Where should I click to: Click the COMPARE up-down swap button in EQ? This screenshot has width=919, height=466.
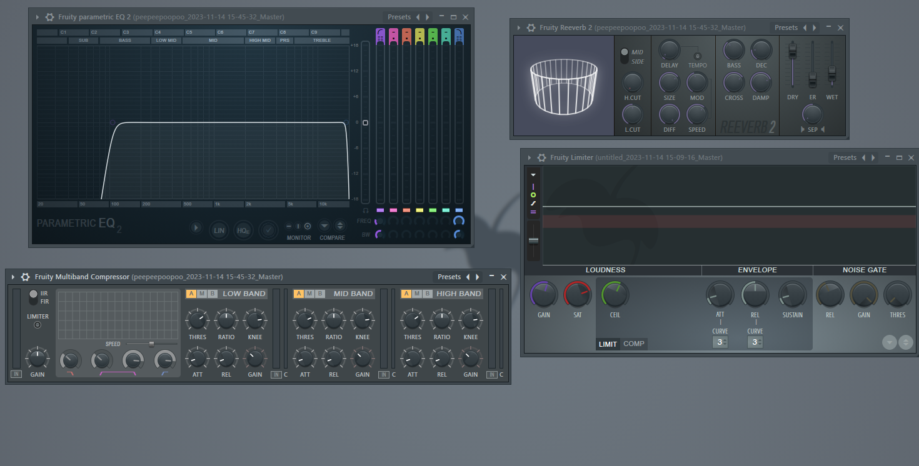coord(339,226)
